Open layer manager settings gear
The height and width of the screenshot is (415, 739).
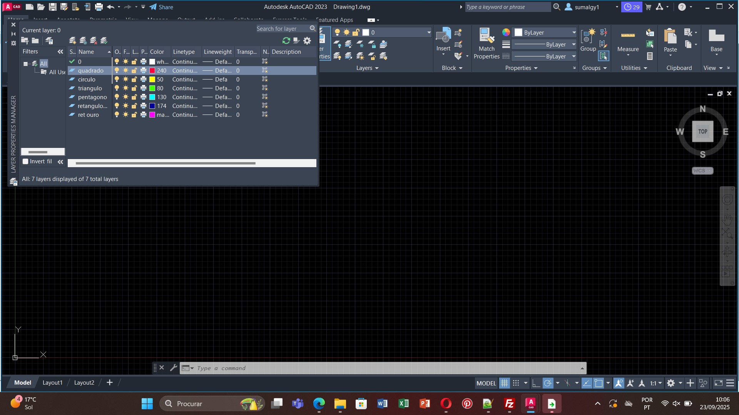(307, 40)
